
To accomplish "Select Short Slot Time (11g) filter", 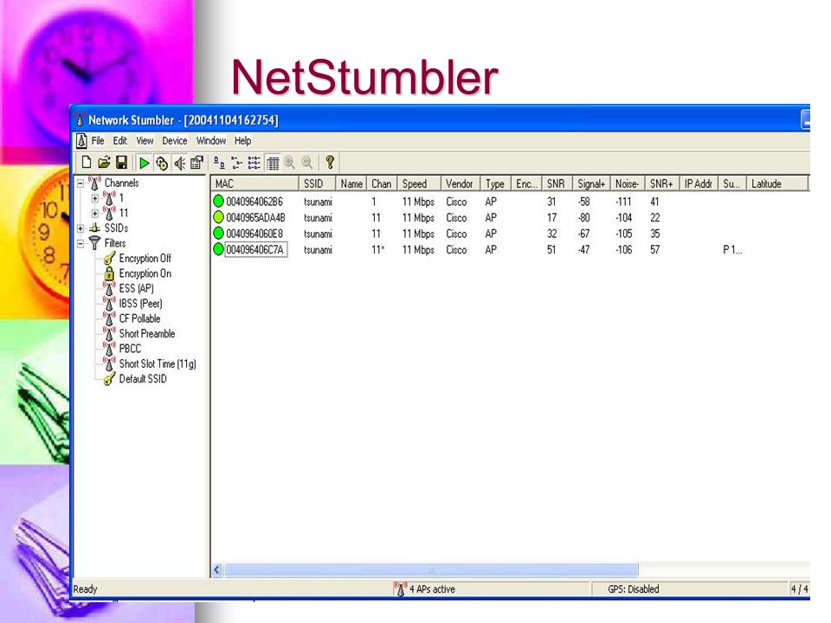I will tap(158, 364).
